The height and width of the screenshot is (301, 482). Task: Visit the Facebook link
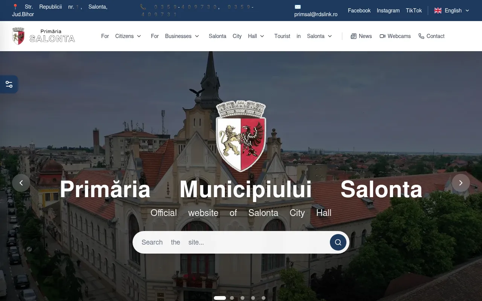[359, 11]
